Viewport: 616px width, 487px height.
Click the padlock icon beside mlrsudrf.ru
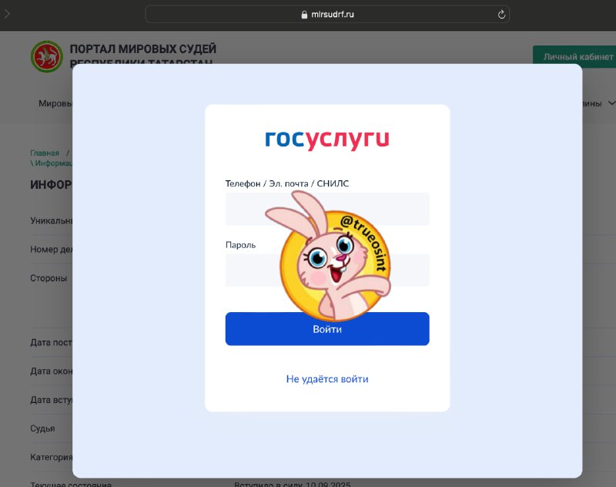304,15
